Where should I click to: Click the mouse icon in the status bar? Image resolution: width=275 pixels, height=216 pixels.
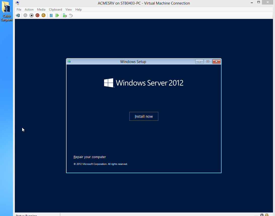click(262, 215)
